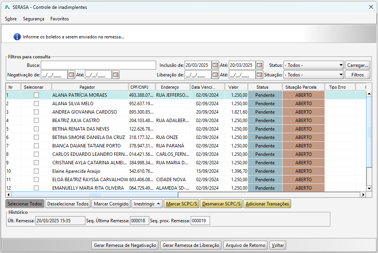
Task: Tick checkbox for BEATRIZ JULIA CASTRO
Action: click(36, 121)
